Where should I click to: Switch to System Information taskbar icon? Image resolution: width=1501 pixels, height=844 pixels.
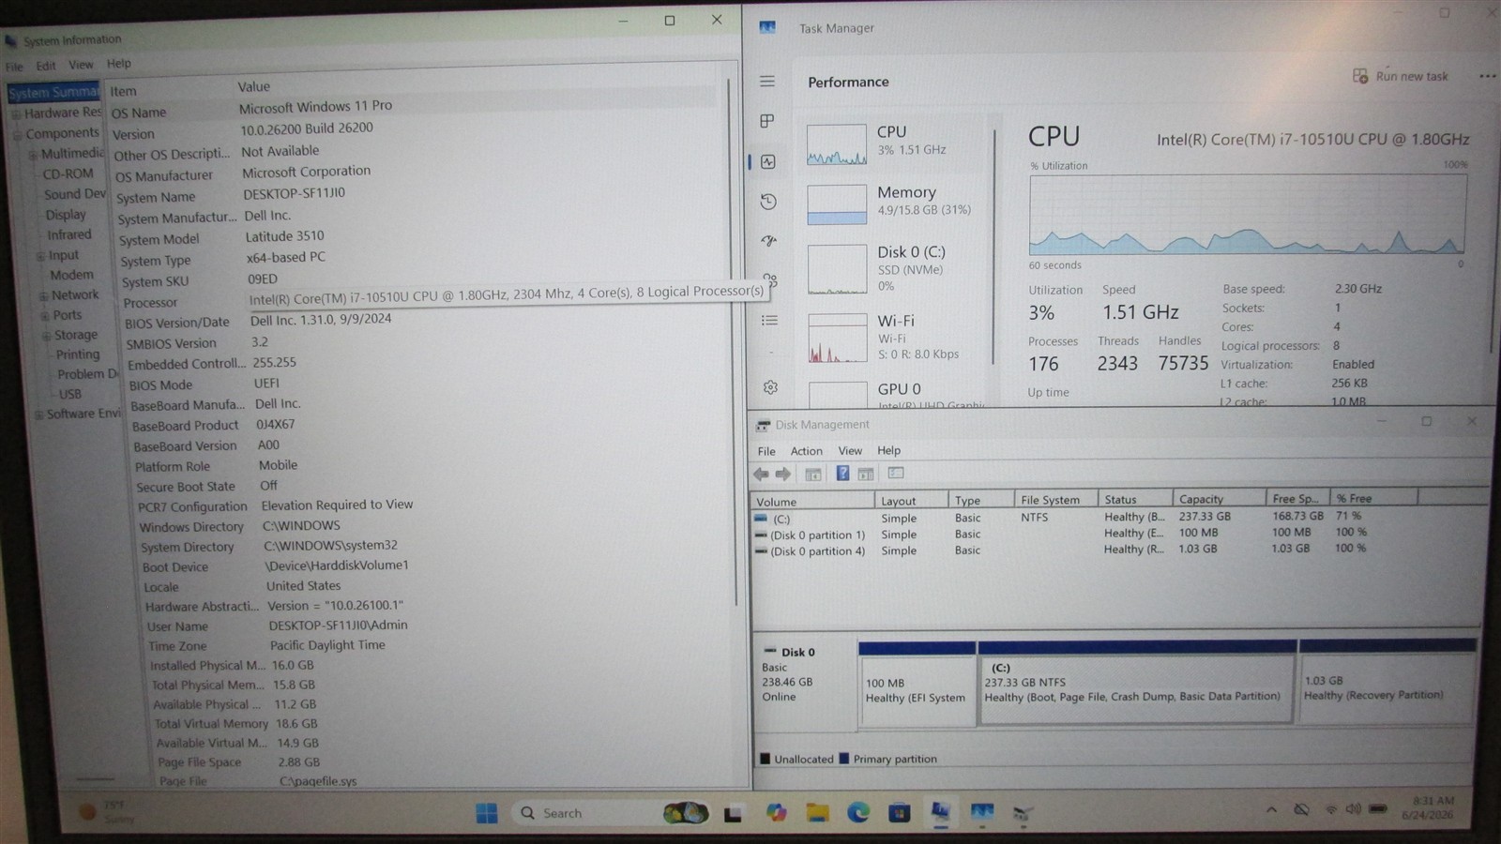(940, 813)
